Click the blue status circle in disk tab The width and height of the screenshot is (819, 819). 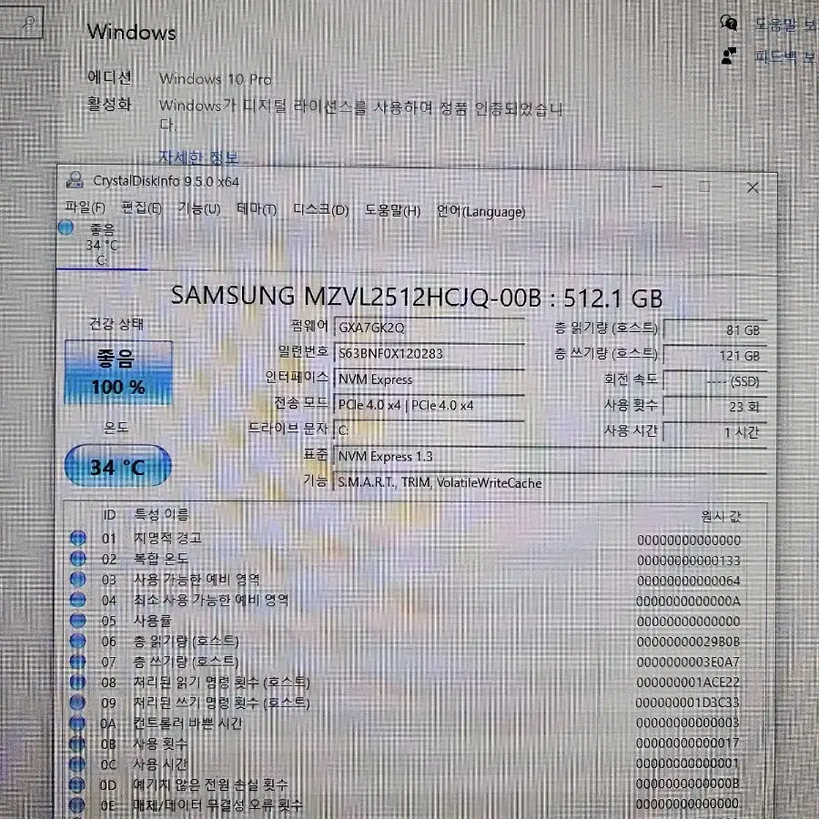click(66, 227)
